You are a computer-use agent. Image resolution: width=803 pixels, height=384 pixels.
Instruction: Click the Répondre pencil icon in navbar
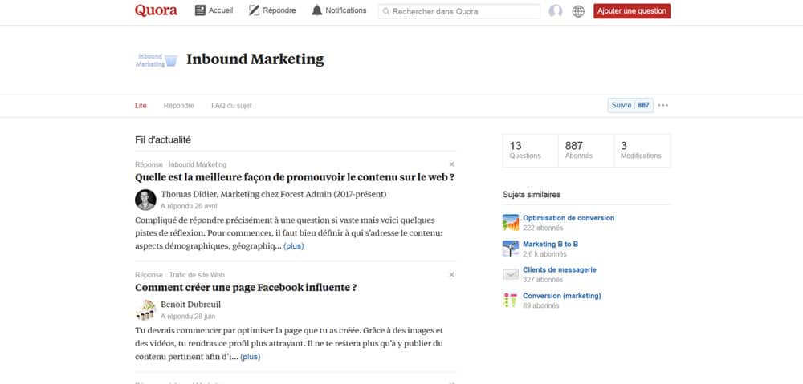254,10
